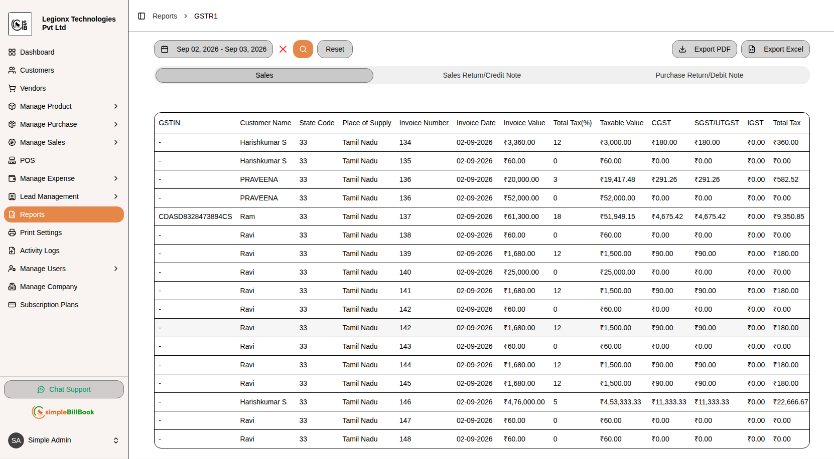Screen dimensions: 834x459
Task: Click the ₹61,300.00 invoice value cell
Action: click(521, 216)
